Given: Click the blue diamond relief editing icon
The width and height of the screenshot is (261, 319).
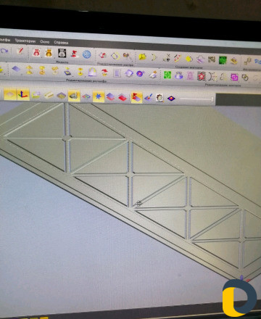Looking at the screenshot, I should tap(16, 69).
